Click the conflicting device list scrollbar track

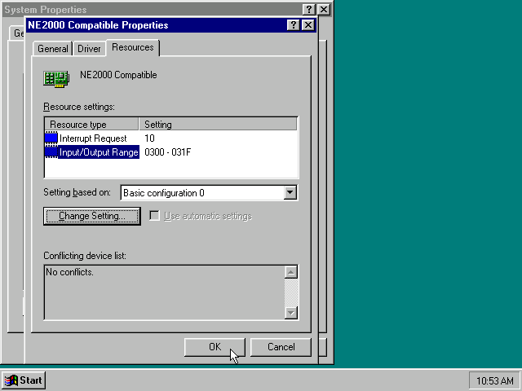291,292
